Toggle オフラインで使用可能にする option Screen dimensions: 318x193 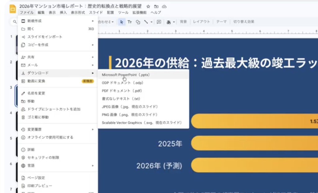pos(50,137)
